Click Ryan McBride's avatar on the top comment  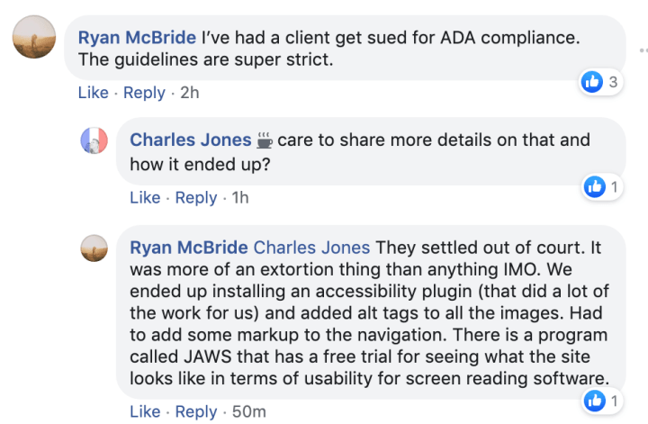tap(34, 40)
